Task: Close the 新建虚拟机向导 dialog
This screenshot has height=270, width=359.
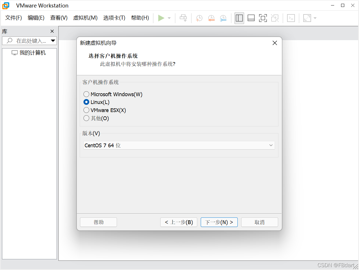Action: [275, 43]
